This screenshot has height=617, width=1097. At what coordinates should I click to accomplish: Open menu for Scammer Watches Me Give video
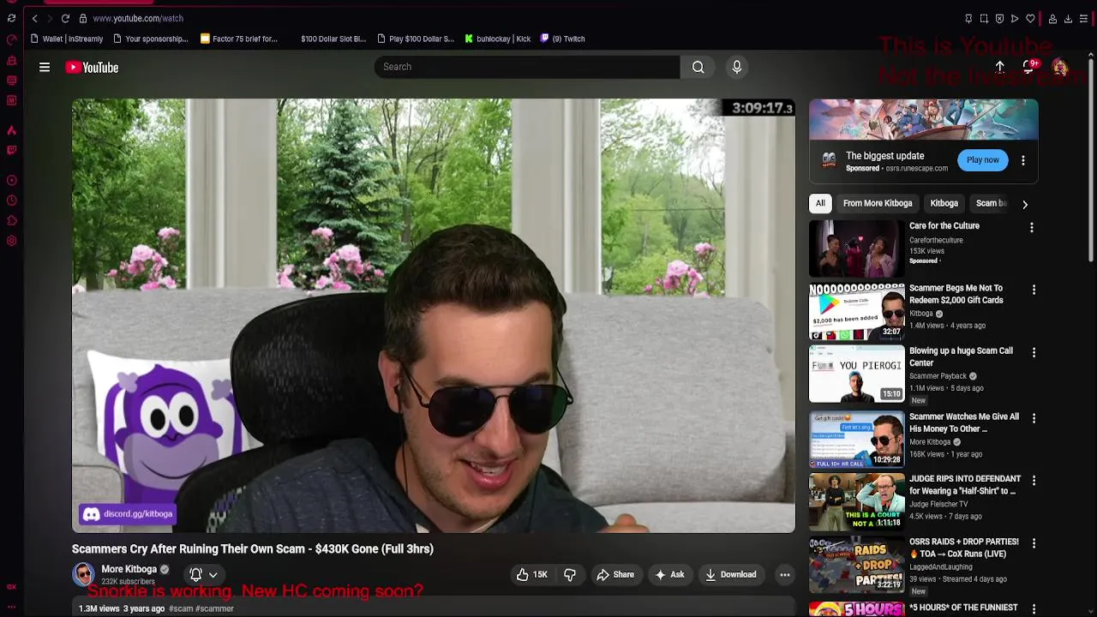(x=1034, y=418)
